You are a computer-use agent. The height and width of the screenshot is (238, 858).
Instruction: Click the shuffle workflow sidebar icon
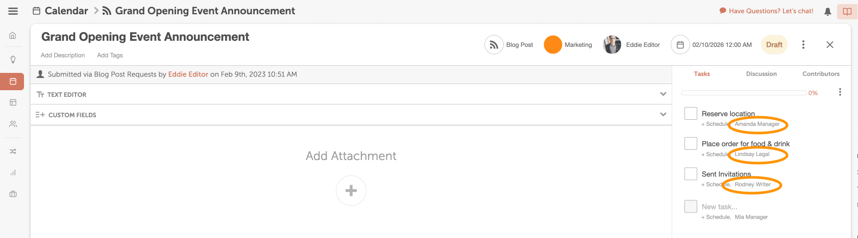(13, 151)
